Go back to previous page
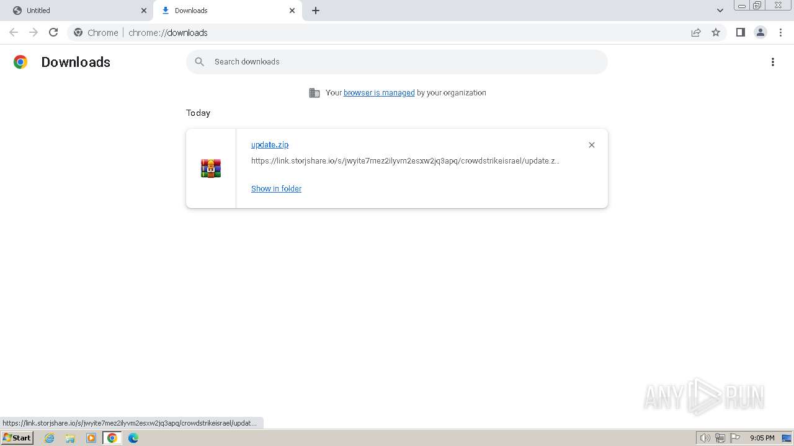 (14, 32)
